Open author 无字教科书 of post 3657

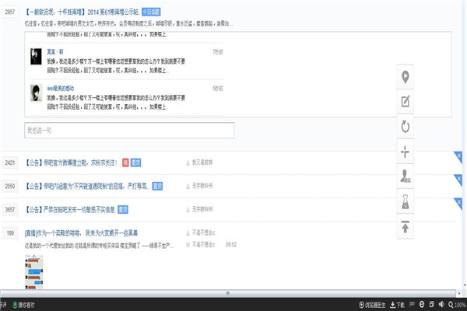(202, 209)
